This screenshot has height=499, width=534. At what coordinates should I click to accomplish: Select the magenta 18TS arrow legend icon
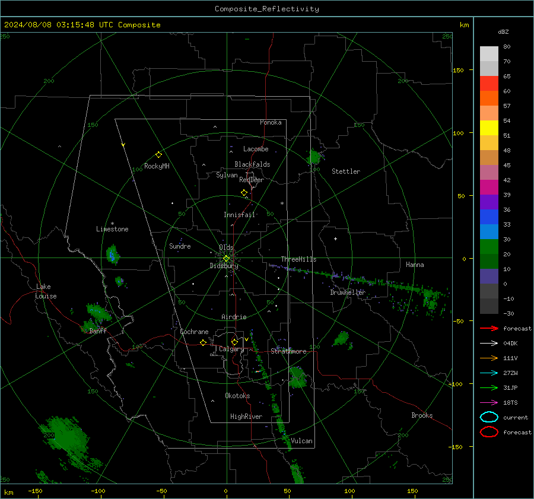pyautogui.click(x=489, y=403)
